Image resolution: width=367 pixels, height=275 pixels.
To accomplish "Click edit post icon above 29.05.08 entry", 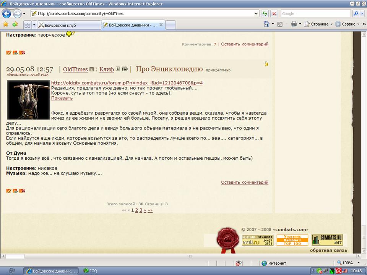I will click(9, 53).
